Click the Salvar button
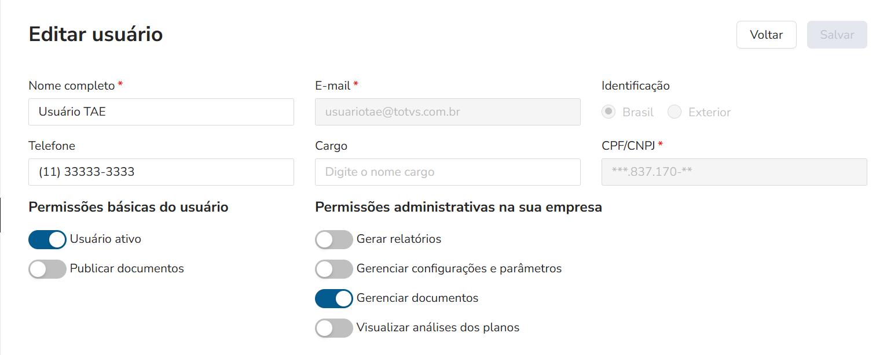 click(837, 35)
